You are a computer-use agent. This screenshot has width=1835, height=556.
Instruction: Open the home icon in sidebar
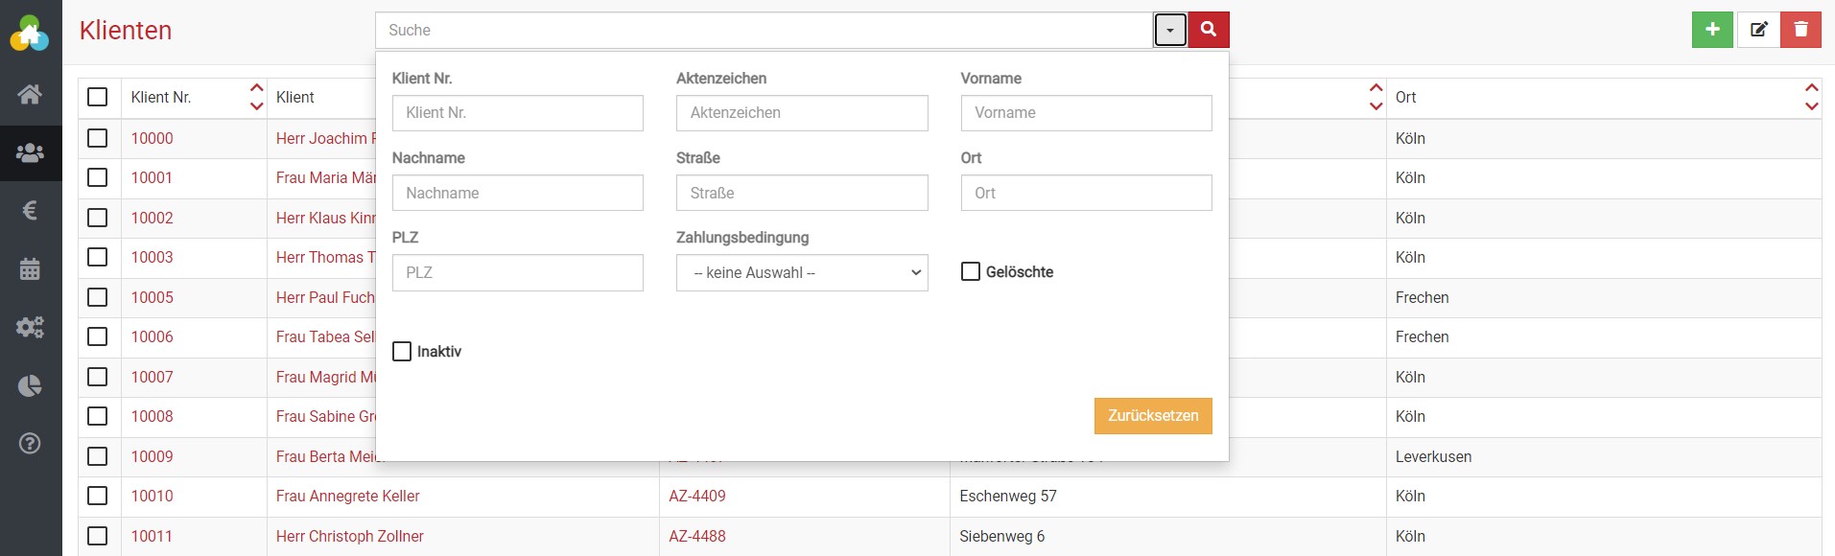(x=30, y=94)
